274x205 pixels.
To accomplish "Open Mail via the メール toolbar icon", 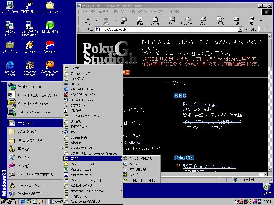I will coord(220,21).
